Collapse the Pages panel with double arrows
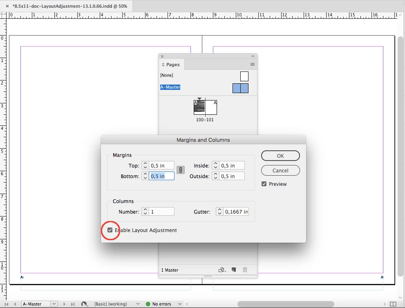 point(253,56)
